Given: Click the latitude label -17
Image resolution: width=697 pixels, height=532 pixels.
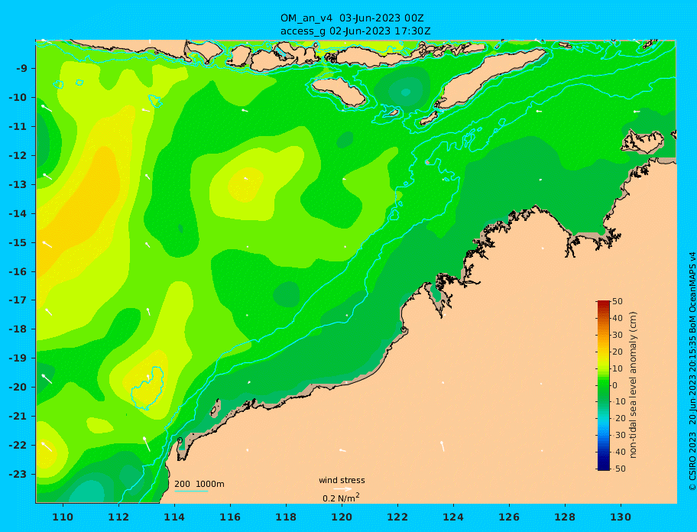Looking at the screenshot, I should click(x=18, y=300).
